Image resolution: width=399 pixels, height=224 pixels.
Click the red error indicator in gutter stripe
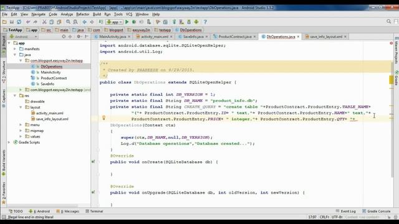(x=391, y=43)
